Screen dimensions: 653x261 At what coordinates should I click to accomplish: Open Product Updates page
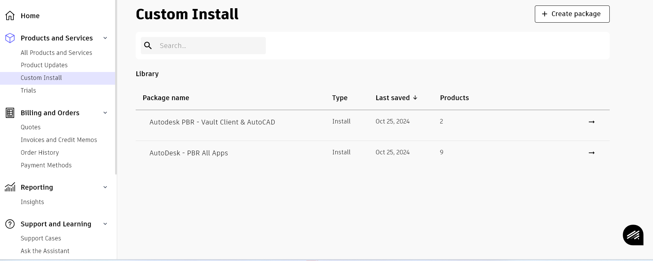44,65
